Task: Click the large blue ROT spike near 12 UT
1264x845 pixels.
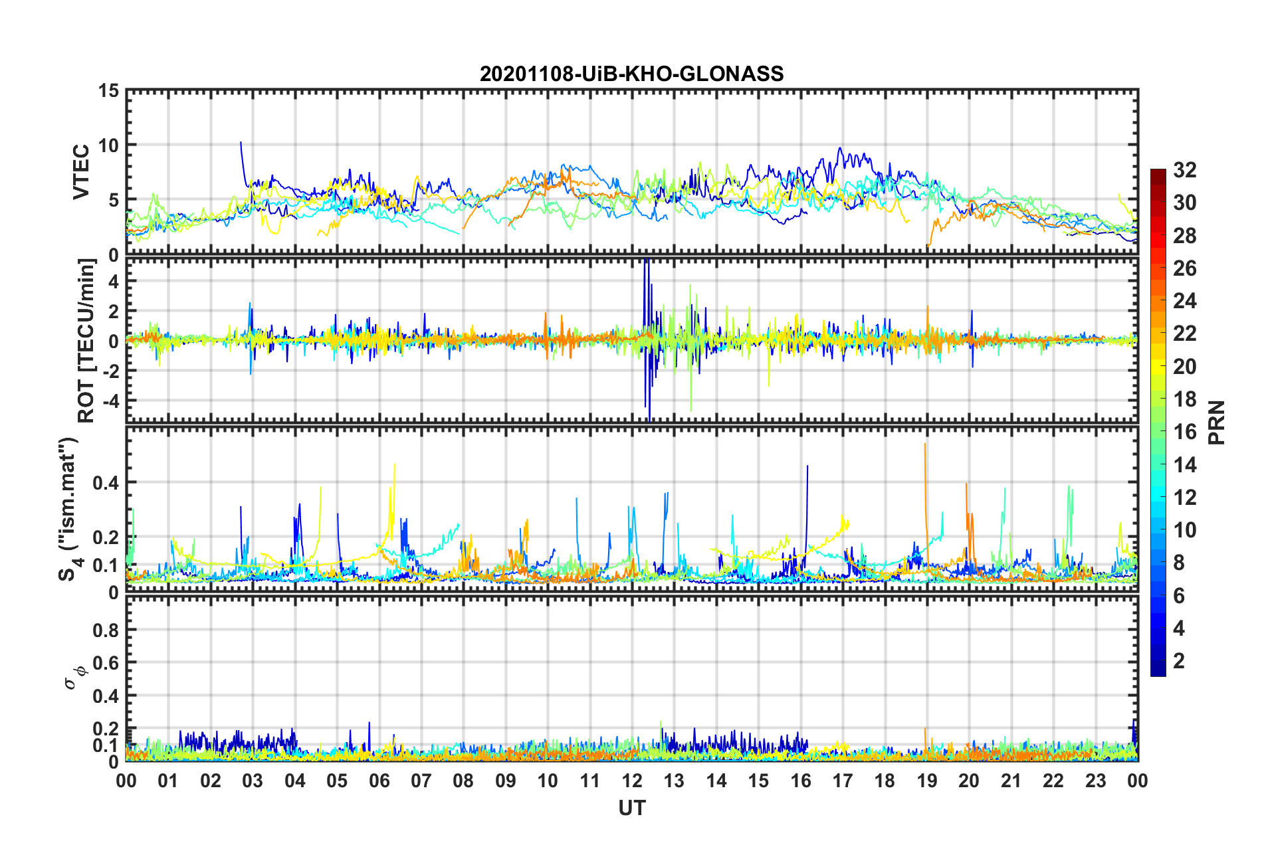Action: pyautogui.click(x=647, y=339)
